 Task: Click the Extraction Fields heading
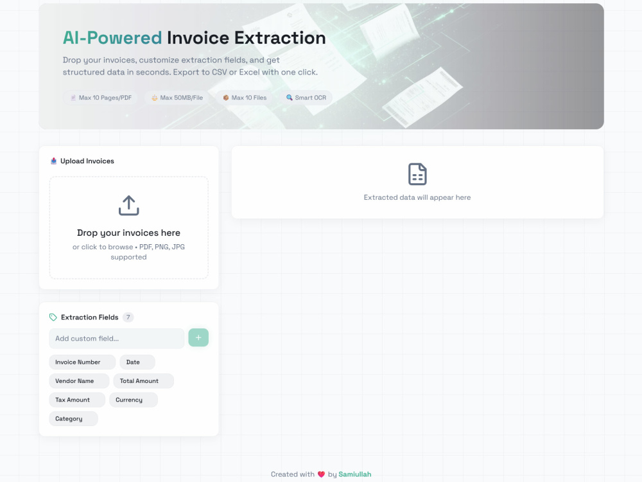(x=90, y=317)
